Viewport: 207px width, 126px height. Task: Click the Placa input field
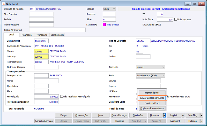[x=41, y=91]
